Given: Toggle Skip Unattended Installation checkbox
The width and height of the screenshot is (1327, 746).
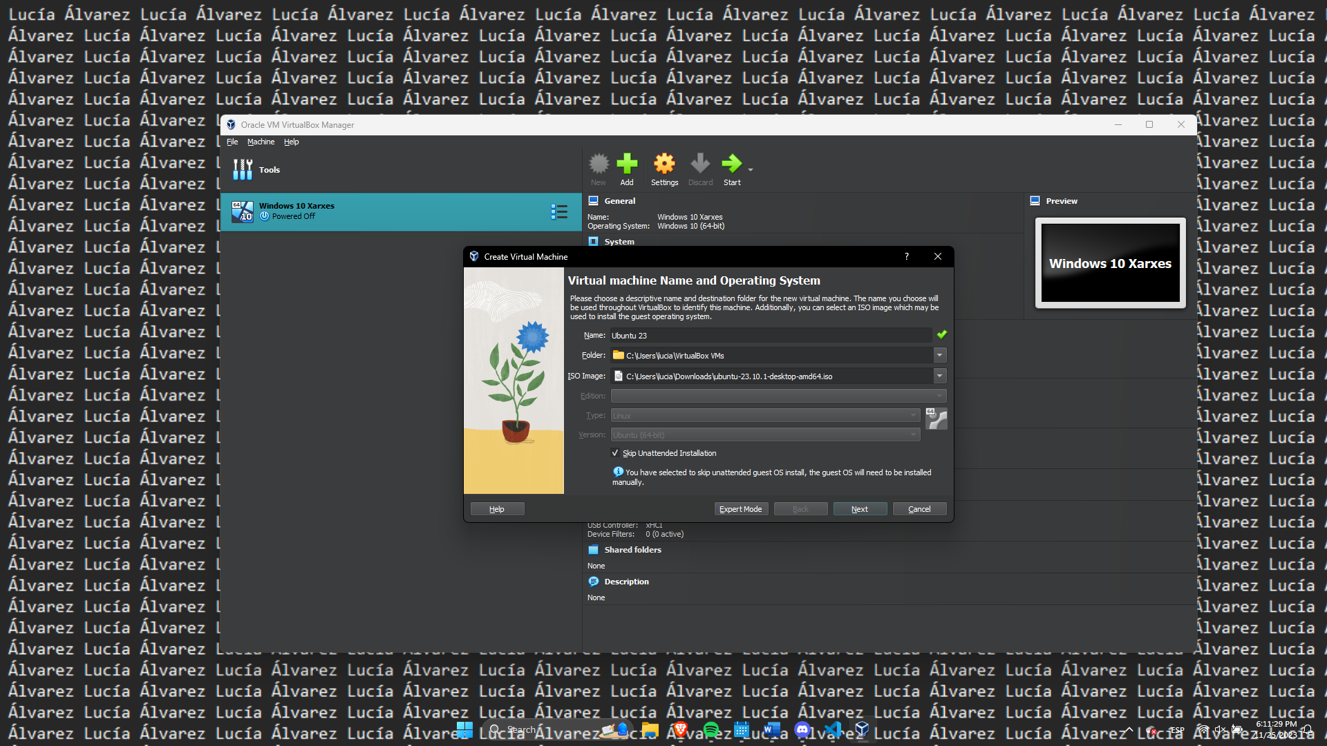Looking at the screenshot, I should 615,453.
